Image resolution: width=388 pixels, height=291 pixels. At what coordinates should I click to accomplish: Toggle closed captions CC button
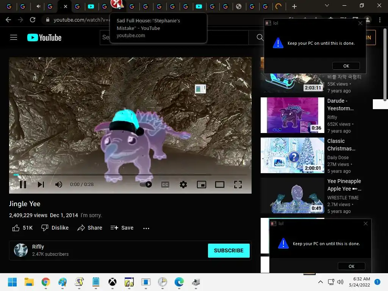tap(165, 185)
